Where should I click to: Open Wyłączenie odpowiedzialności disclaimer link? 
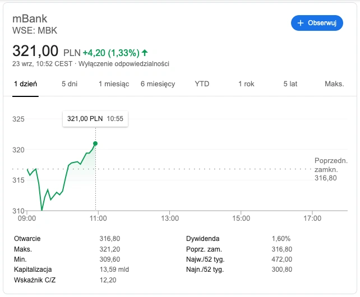[x=124, y=64]
